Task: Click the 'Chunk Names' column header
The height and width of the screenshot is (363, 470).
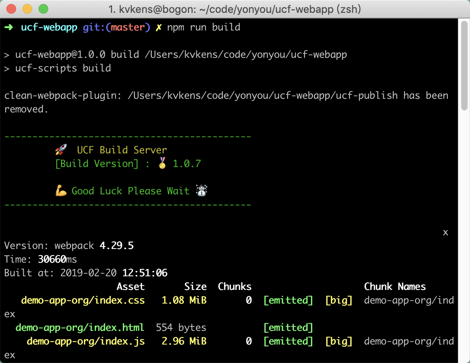Action: tap(395, 287)
